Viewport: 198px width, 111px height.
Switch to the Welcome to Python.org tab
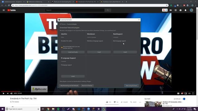[x=38, y=2]
